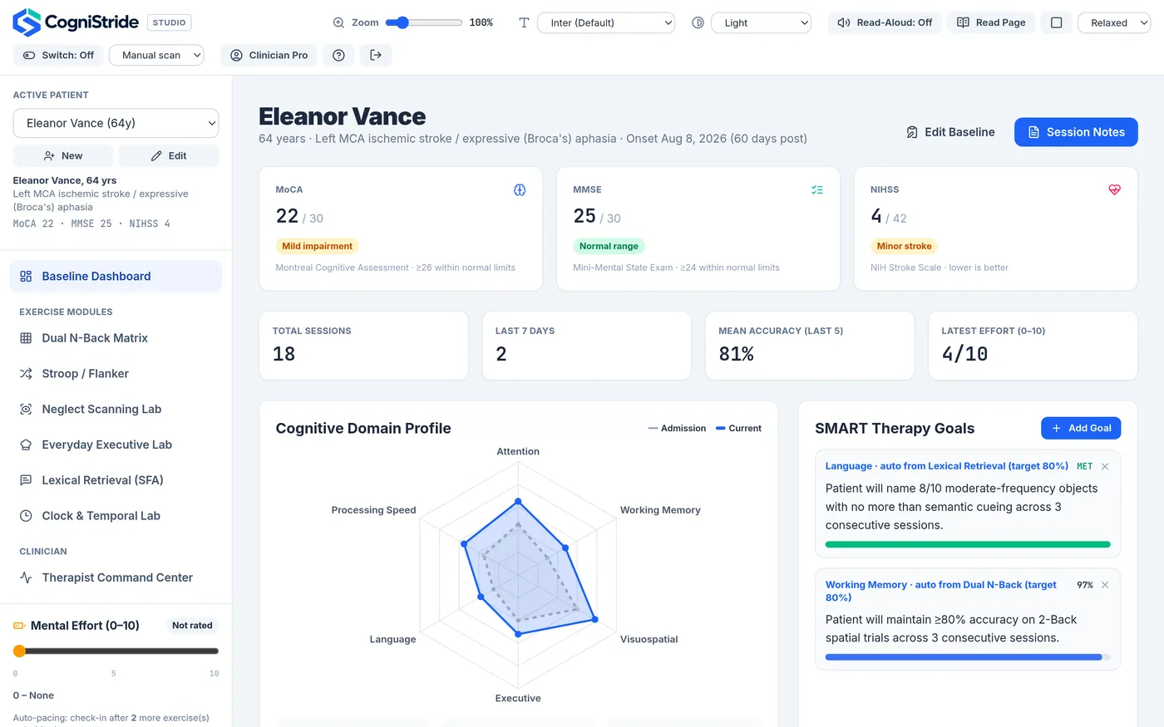Click the Mental Effort slider handle

(x=19, y=651)
